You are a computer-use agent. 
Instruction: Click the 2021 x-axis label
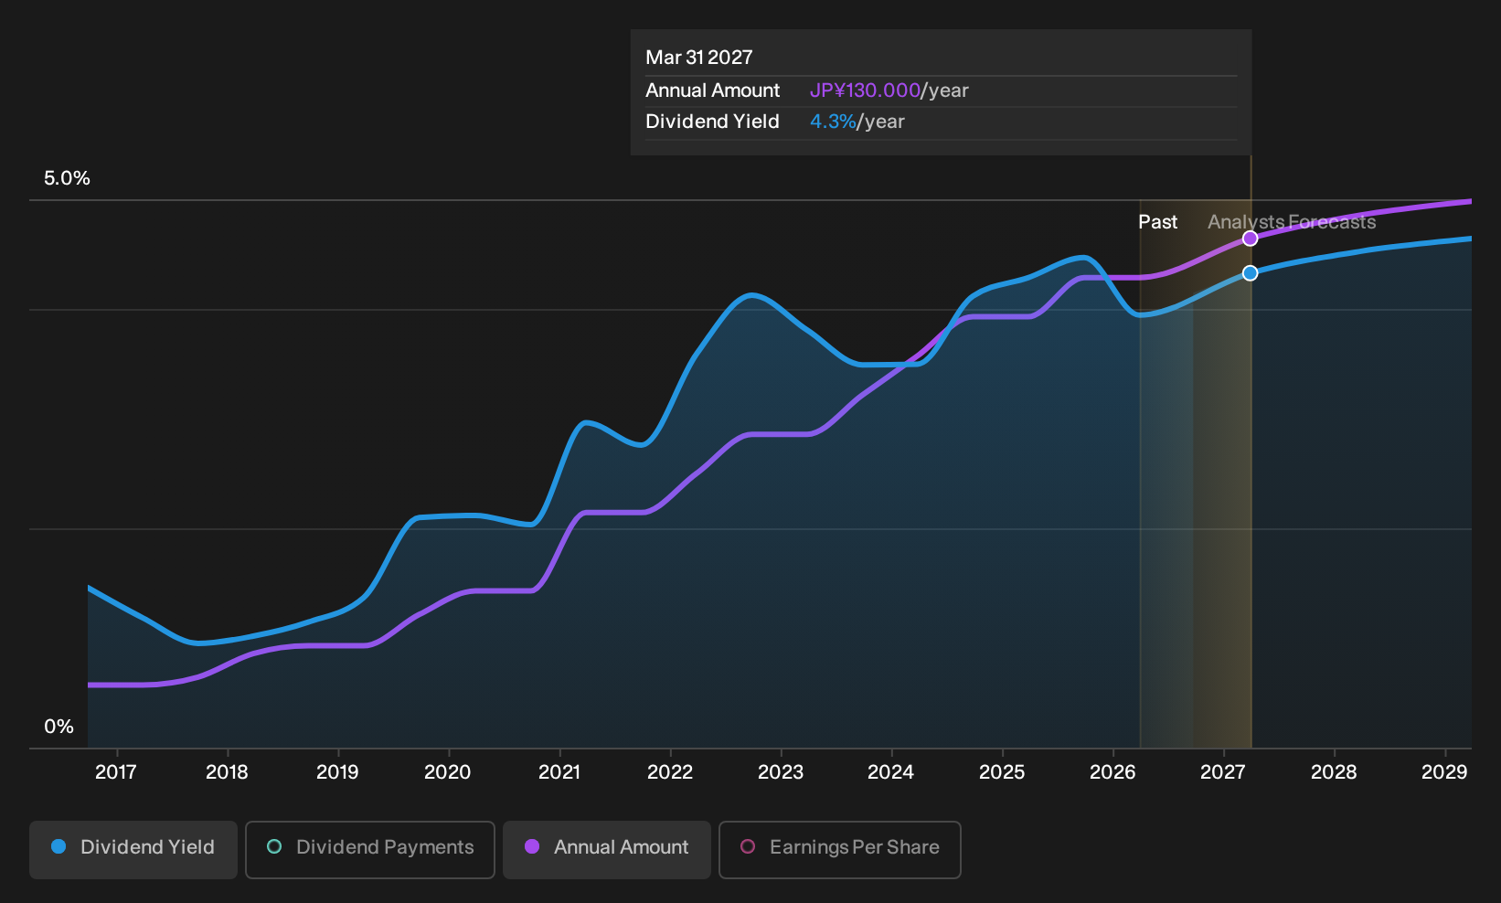click(x=559, y=772)
